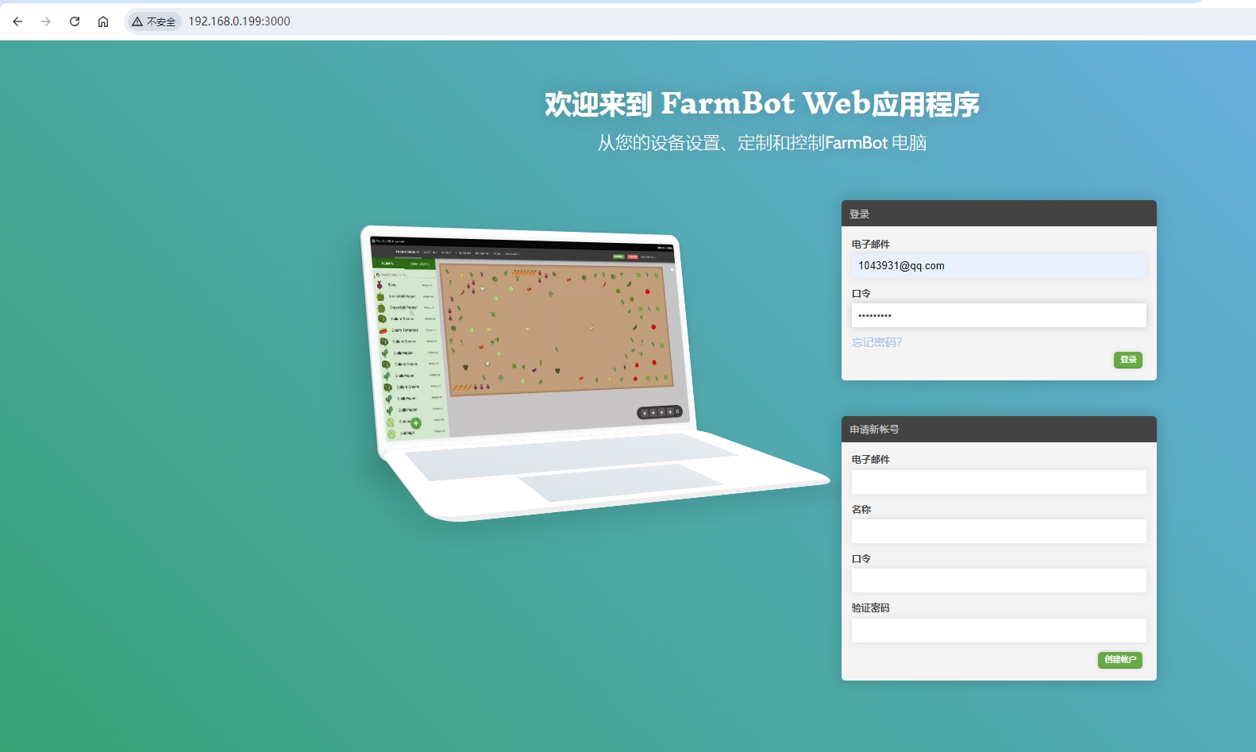The width and height of the screenshot is (1256, 752).
Task: Click the new account 电子邮件 field
Action: click(x=999, y=482)
